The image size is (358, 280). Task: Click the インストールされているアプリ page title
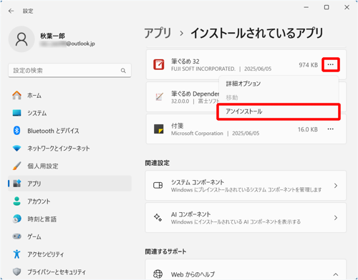pyautogui.click(x=257, y=33)
